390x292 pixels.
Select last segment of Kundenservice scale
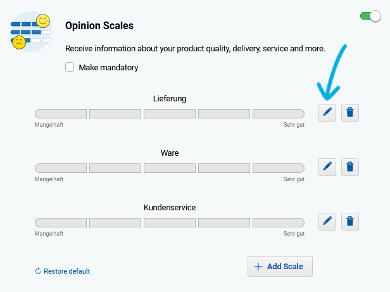point(279,222)
